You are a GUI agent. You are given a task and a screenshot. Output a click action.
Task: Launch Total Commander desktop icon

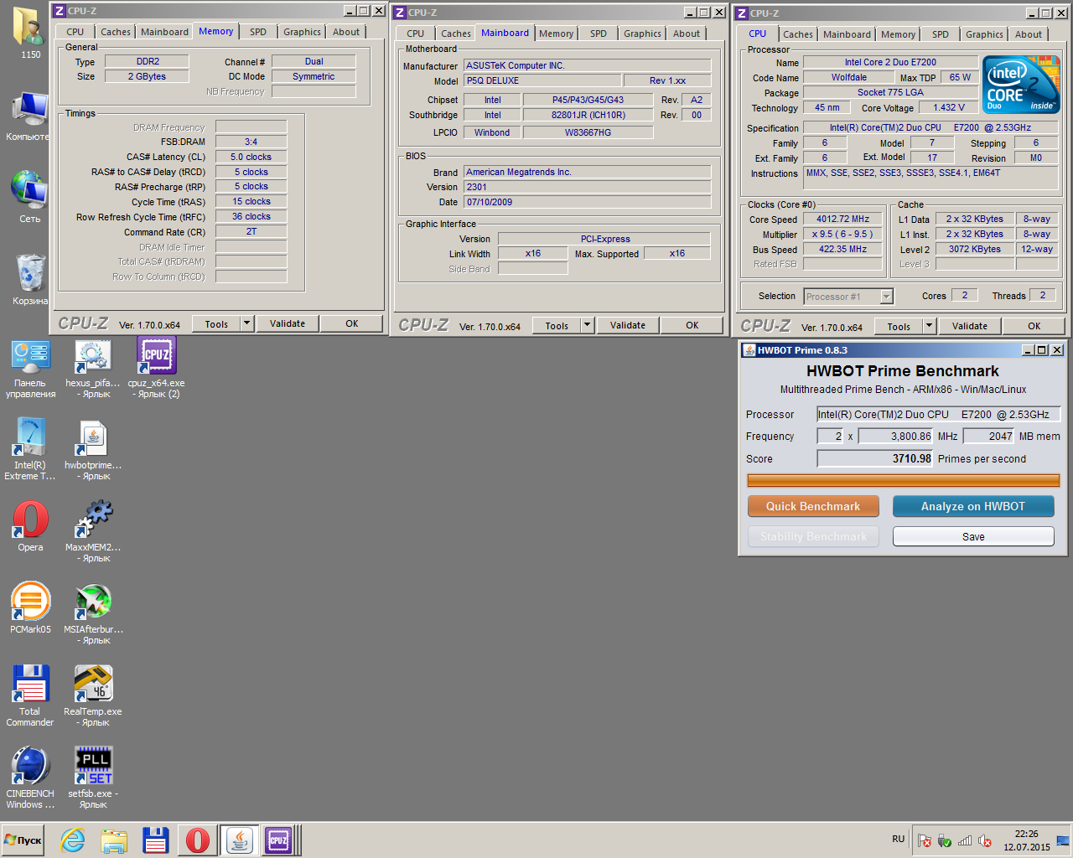30,695
